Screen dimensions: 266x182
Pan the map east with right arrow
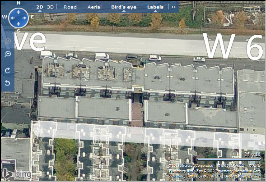pyautogui.click(x=24, y=18)
